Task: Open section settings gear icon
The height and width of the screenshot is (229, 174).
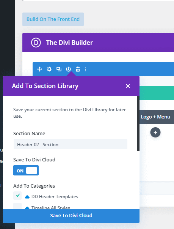Action: click(49, 69)
